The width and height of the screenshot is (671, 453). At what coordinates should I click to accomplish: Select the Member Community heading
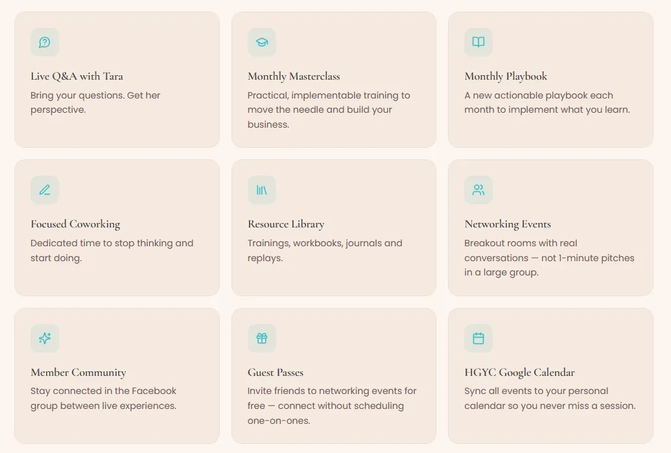pos(78,373)
